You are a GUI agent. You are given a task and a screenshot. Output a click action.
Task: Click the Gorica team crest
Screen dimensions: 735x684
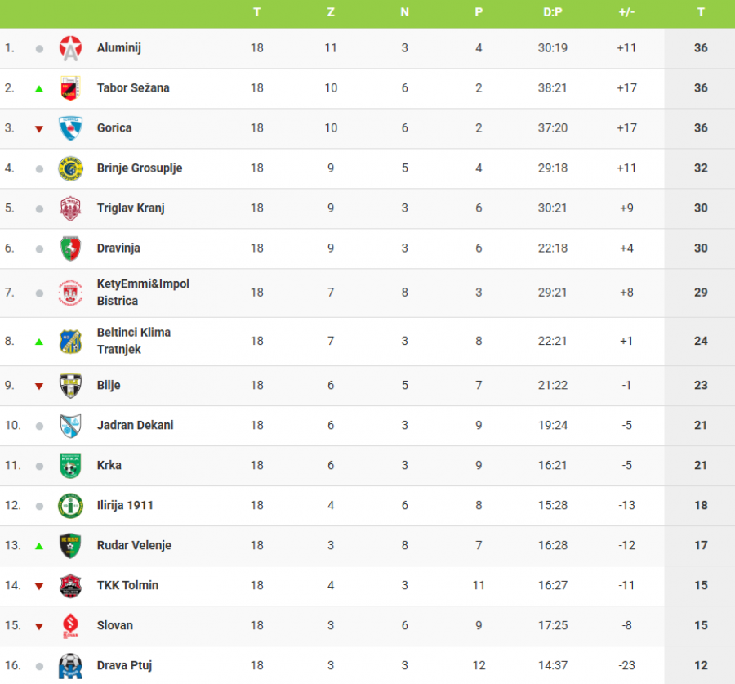coord(71,128)
